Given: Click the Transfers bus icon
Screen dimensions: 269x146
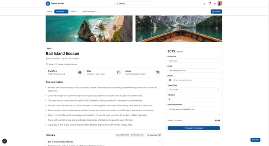Looking at the screenshot, I should [x=80, y=72].
